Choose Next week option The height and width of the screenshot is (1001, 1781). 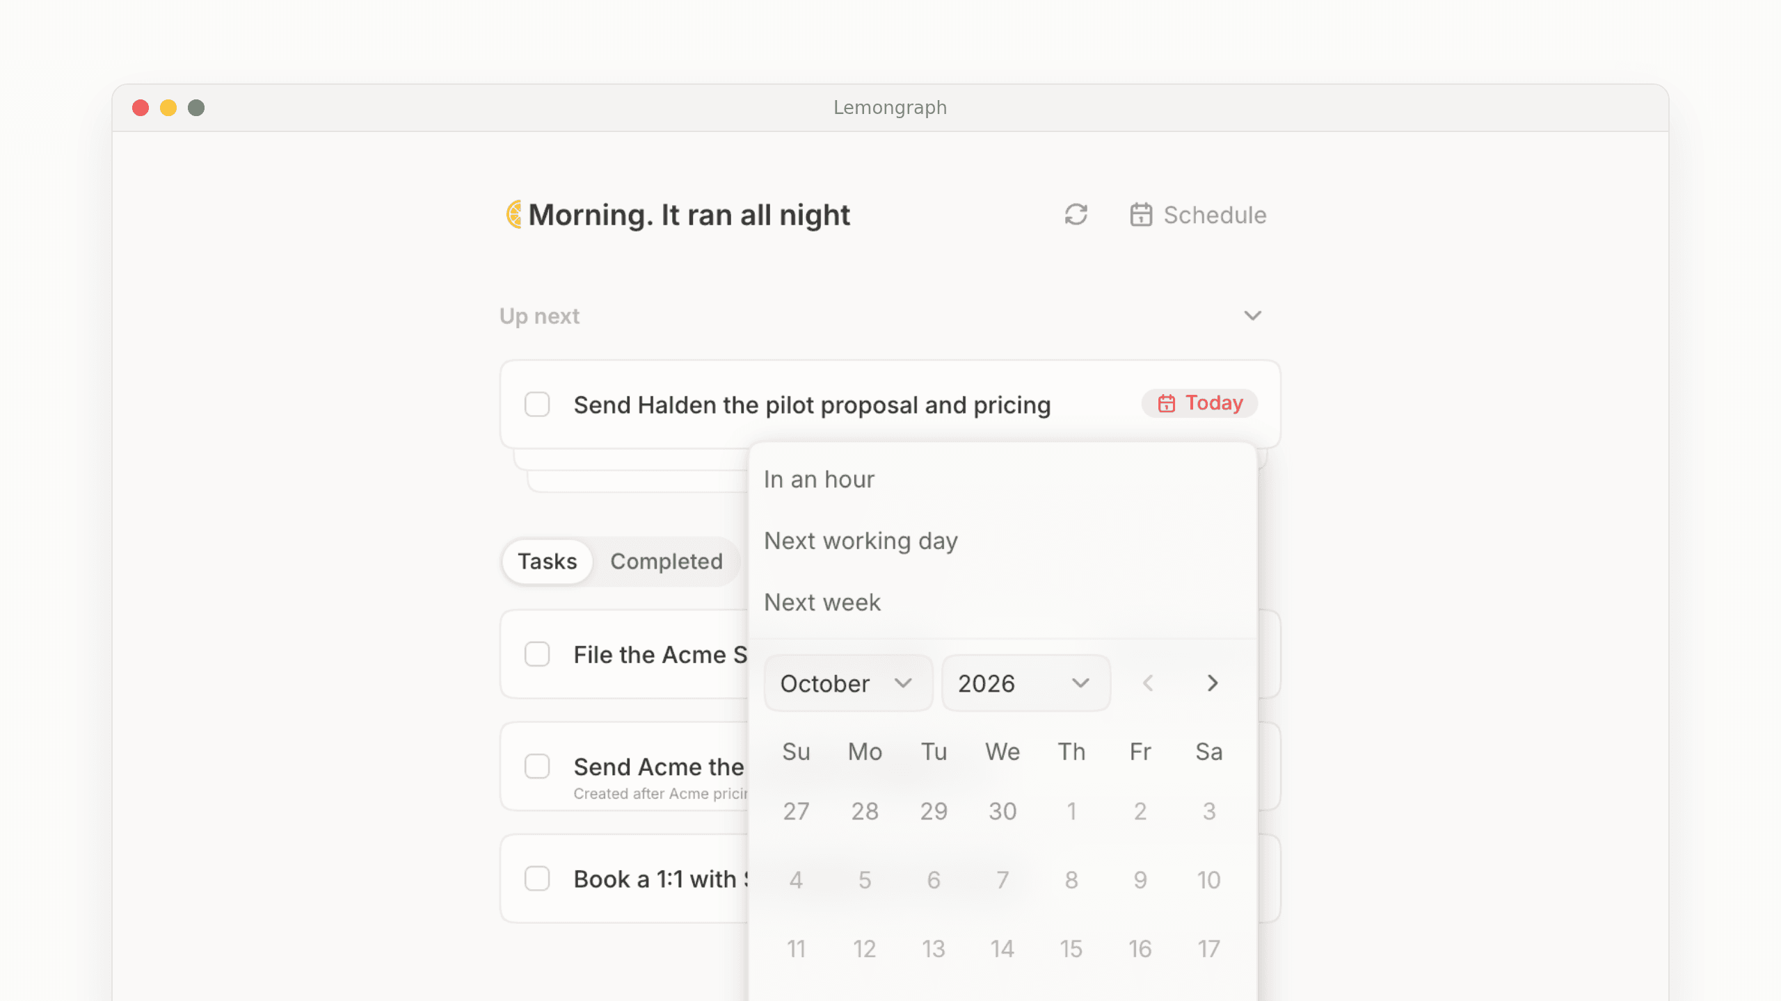[1003, 602]
